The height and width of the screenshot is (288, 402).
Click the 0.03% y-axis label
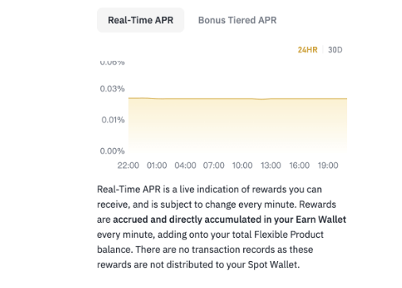(112, 88)
